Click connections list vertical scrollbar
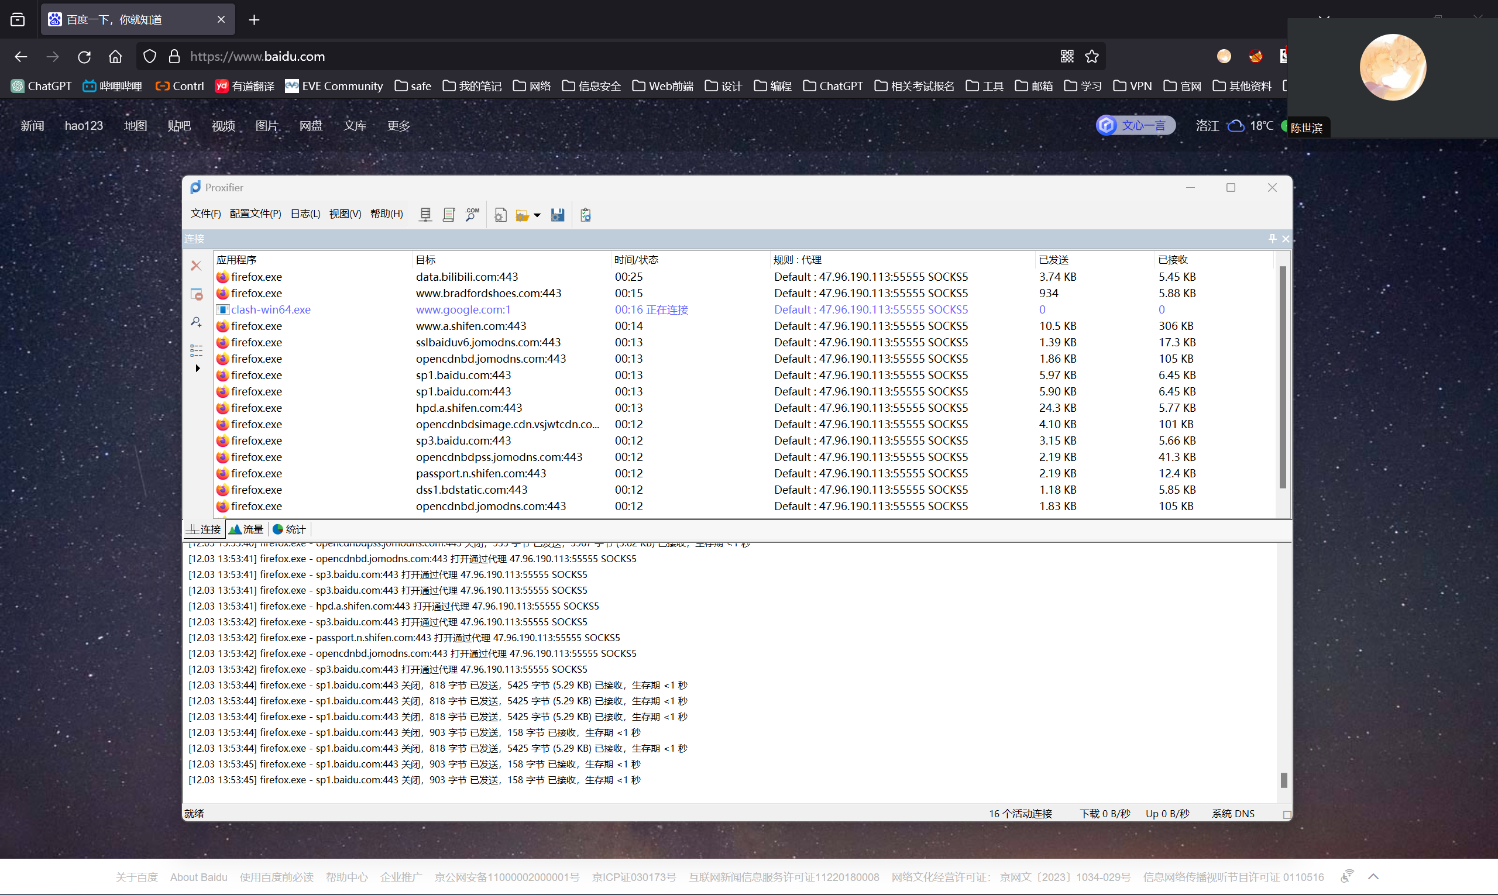 tap(1283, 377)
